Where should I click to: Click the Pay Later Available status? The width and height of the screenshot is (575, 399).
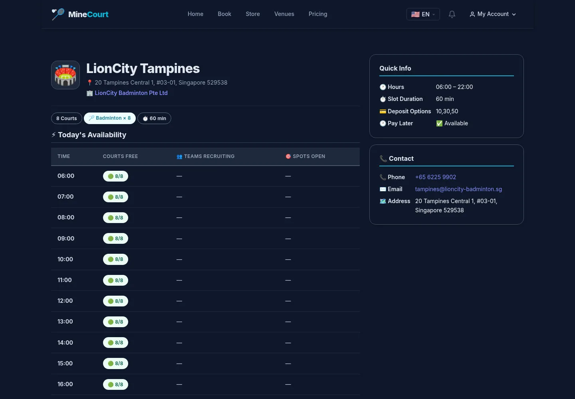click(x=452, y=123)
